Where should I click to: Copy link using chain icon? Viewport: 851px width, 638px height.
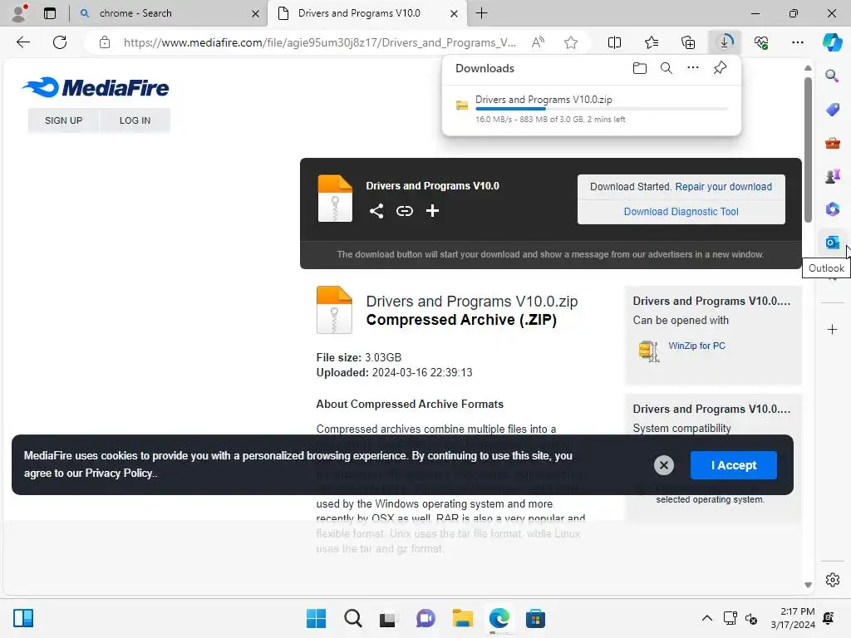point(405,211)
